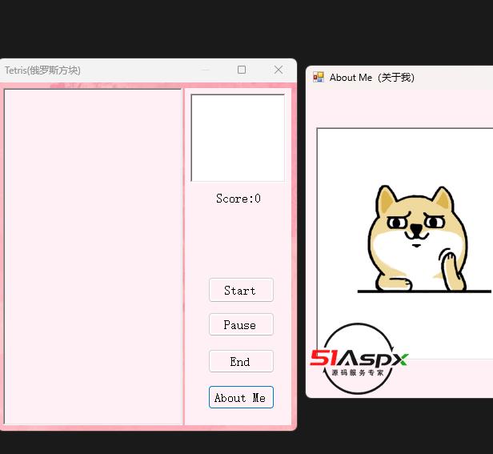The width and height of the screenshot is (493, 454).
Task: Click the End button
Action: 241,361
